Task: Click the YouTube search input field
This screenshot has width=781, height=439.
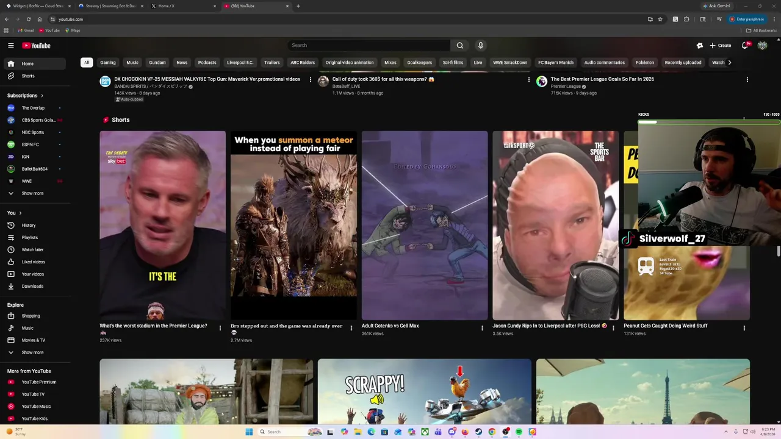Action: click(369, 45)
